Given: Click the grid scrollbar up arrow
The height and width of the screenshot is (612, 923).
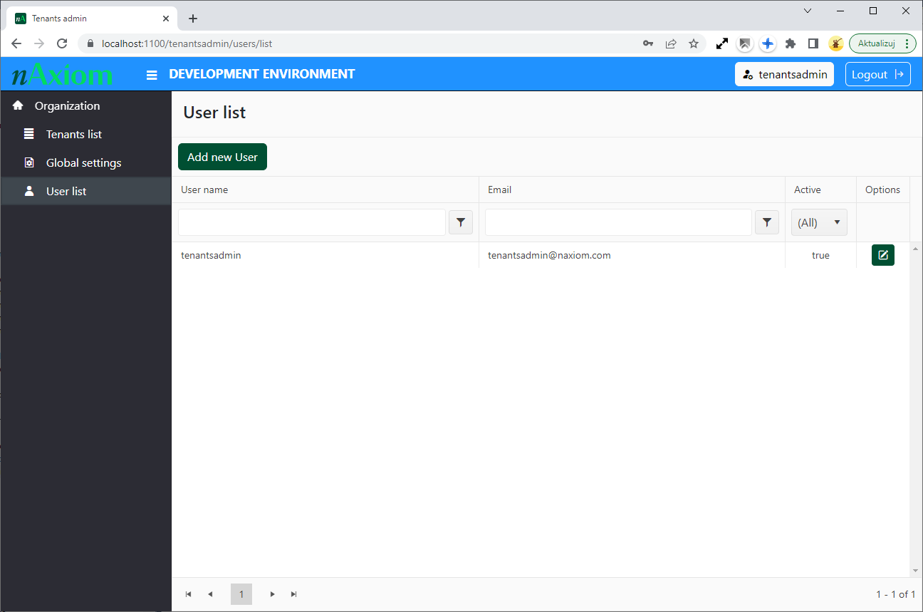Looking at the screenshot, I should pos(916,248).
